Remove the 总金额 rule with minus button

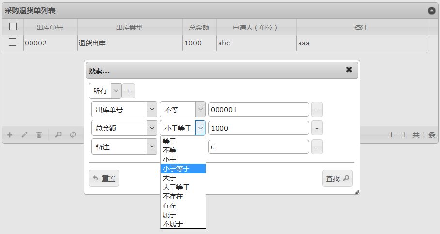(317, 128)
